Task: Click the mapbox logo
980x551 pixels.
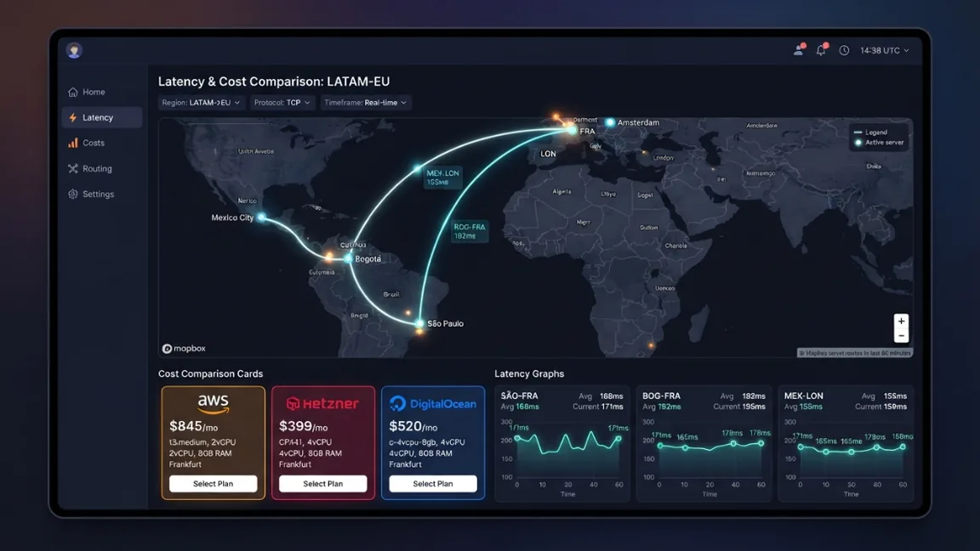Action: pyautogui.click(x=185, y=349)
